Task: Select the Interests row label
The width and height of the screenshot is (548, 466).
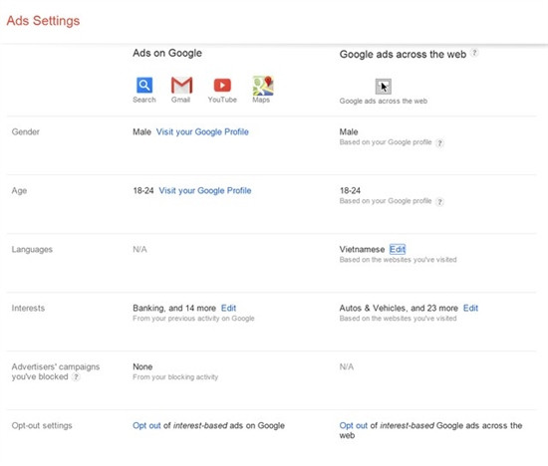Action: [x=28, y=308]
